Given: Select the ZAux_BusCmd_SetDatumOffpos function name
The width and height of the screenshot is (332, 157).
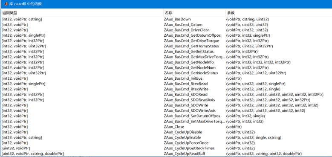Looking at the screenshot, I should [192, 116].
